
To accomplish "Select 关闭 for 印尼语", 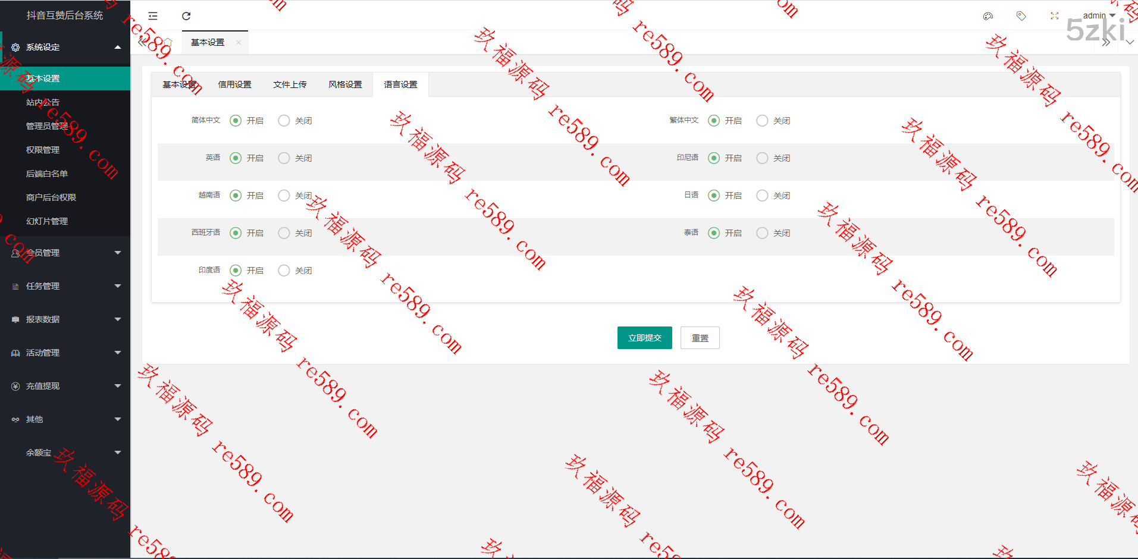I will tap(762, 158).
